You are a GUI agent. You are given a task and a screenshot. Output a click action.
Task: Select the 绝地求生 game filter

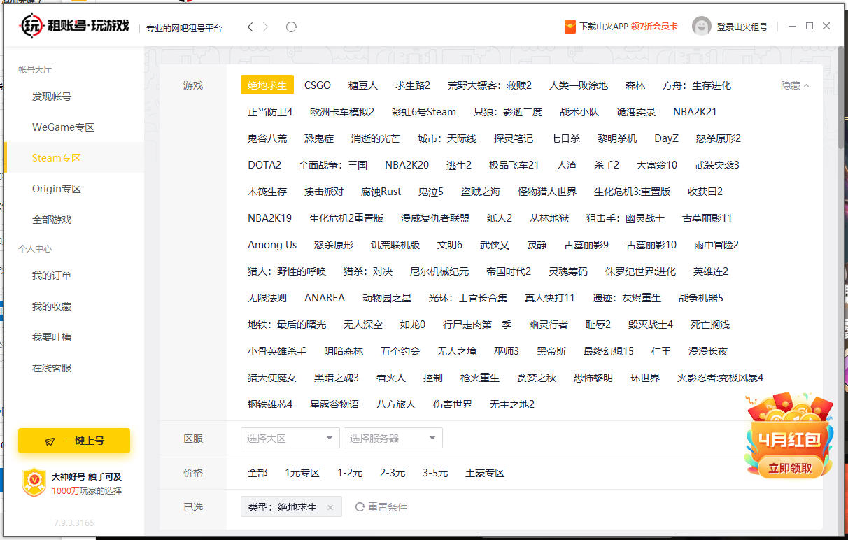tap(267, 85)
